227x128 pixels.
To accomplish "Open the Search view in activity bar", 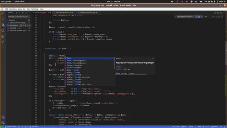I will 3,19.
